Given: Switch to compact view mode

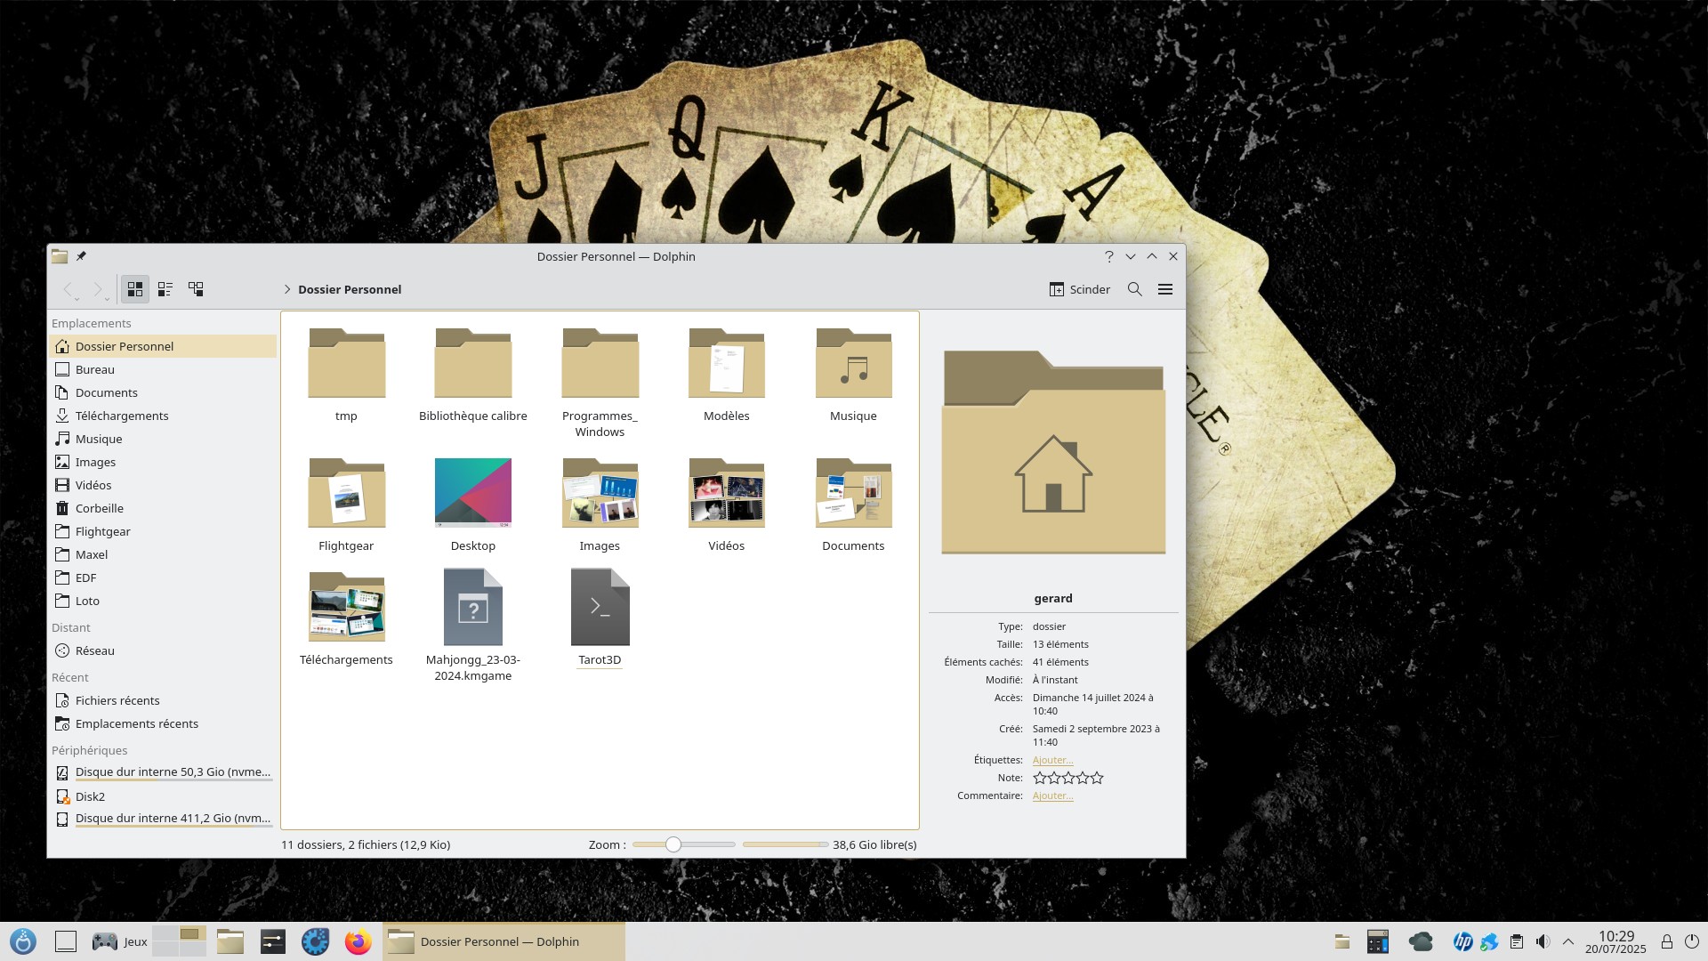Looking at the screenshot, I should (165, 289).
